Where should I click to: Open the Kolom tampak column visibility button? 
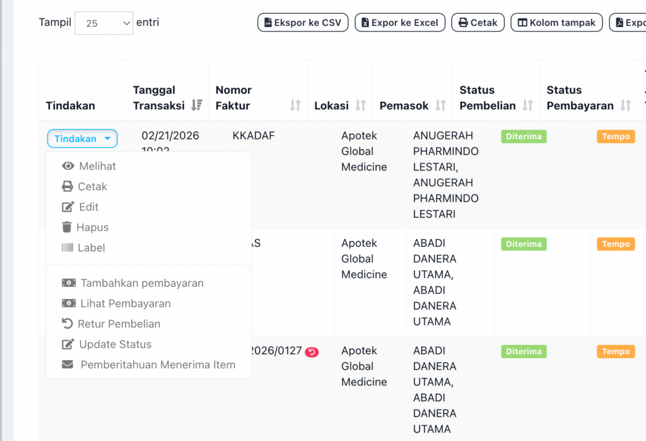556,23
